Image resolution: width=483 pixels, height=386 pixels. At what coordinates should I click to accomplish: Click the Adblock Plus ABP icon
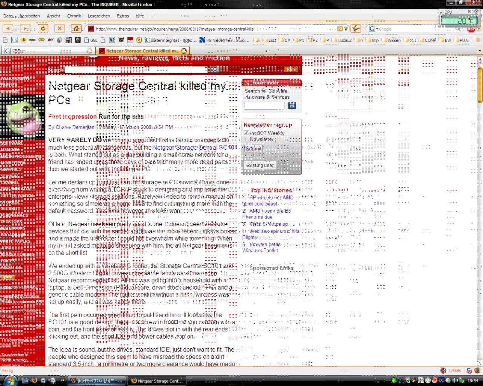[471, 29]
